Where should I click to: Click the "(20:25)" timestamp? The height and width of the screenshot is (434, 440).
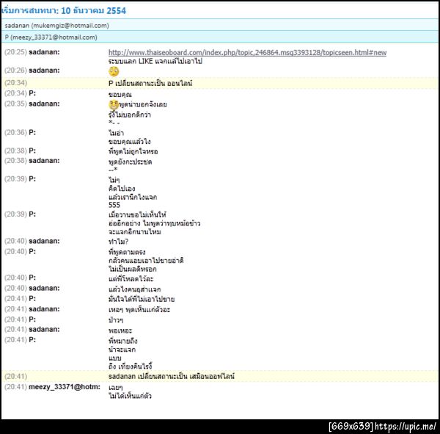(x=15, y=52)
